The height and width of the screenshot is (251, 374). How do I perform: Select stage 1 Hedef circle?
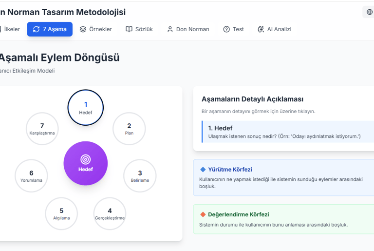click(x=86, y=108)
